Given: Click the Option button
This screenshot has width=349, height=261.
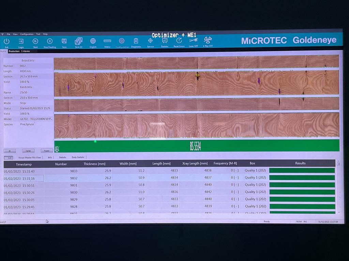Looking at the screenshot, I should [x=28, y=151].
